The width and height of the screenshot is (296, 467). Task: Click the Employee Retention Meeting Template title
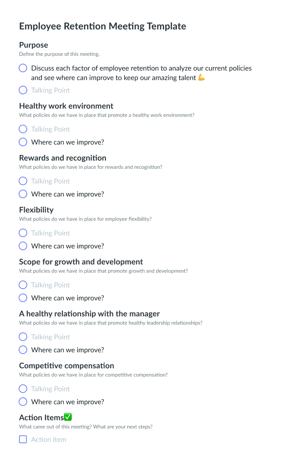(103, 26)
